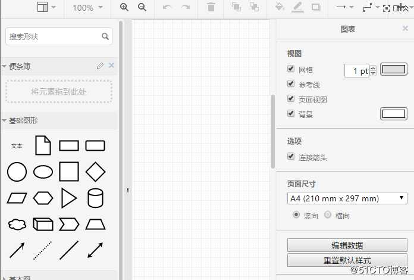The width and height of the screenshot is (414, 280).
Task: Open the waypoint connector style dropdown
Action: point(371,7)
